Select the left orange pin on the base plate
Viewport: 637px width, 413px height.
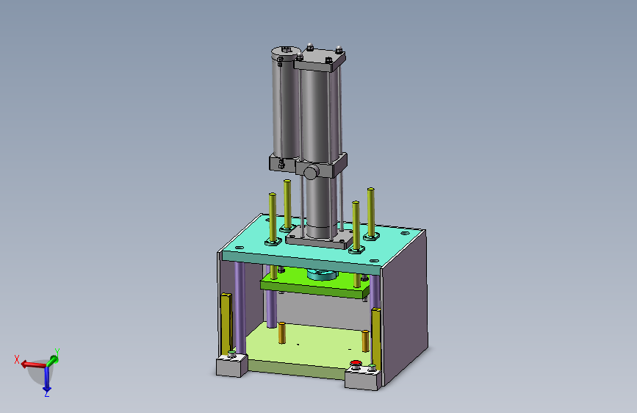pos(281,333)
